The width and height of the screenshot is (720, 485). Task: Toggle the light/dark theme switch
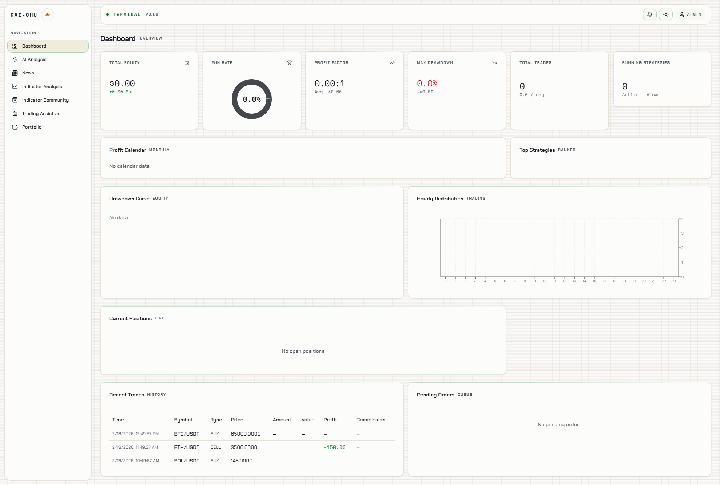[x=666, y=15]
